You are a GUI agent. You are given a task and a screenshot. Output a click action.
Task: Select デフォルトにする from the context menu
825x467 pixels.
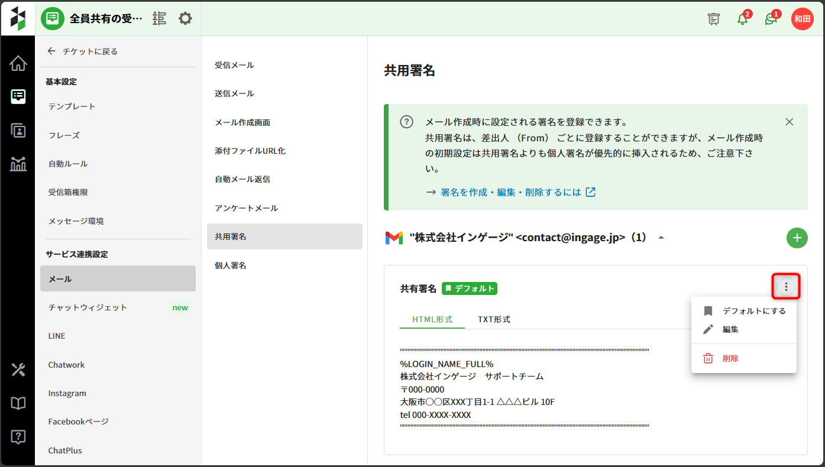pyautogui.click(x=753, y=311)
